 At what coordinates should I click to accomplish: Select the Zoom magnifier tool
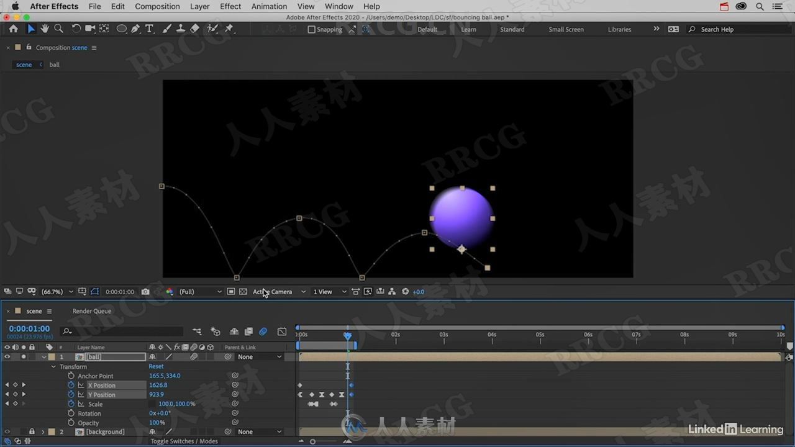pyautogui.click(x=59, y=29)
